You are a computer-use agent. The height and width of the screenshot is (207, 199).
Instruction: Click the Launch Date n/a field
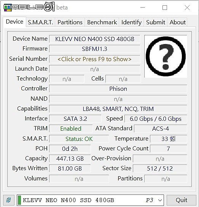point(94,69)
